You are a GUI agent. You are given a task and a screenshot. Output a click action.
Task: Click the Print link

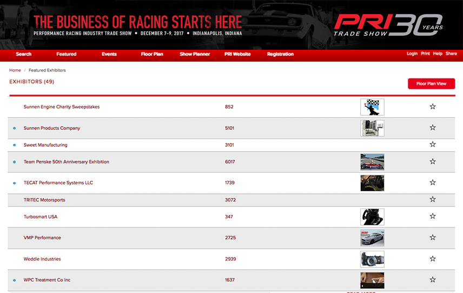coord(425,54)
